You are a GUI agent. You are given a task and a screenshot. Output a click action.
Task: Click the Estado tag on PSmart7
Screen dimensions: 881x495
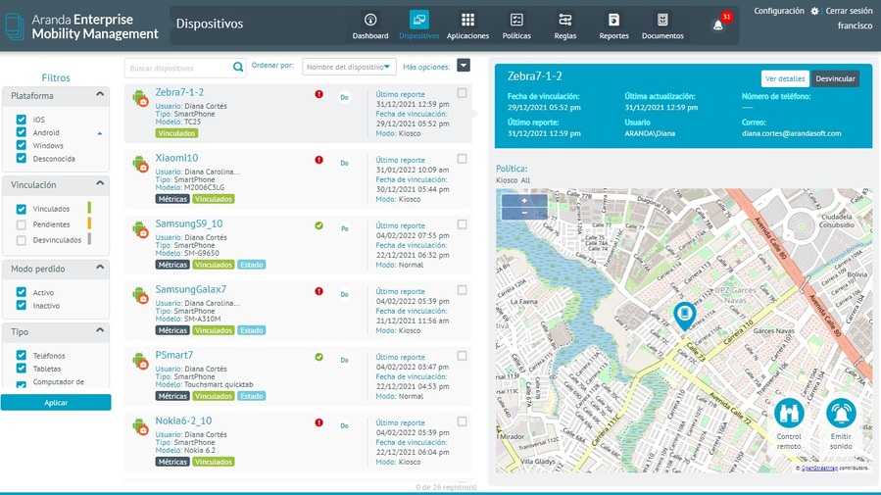[251, 396]
